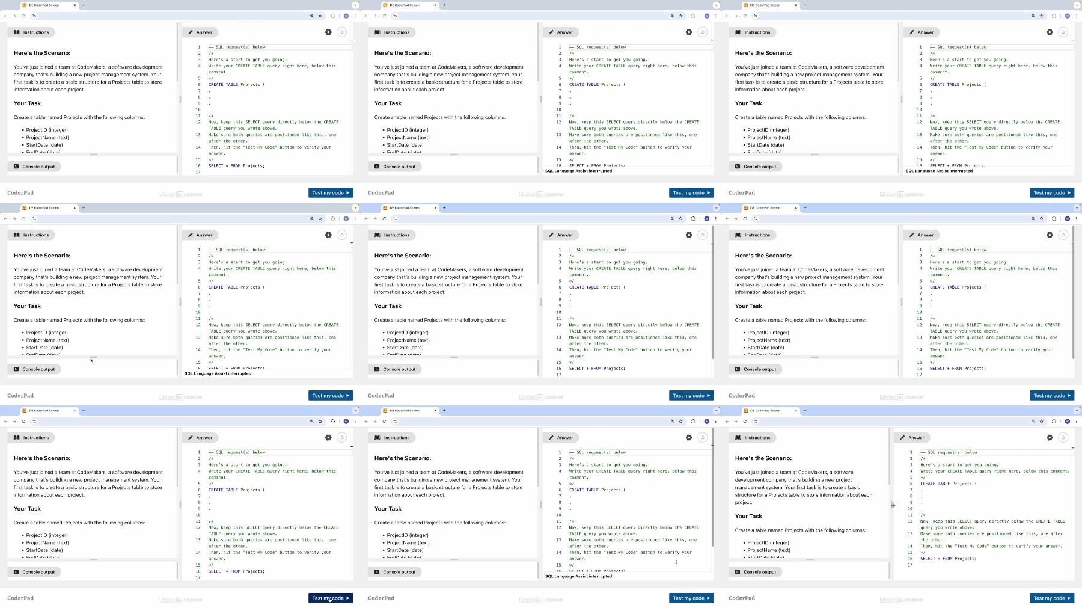The image size is (1082, 608).
Task: Expand tab search chevron in middle-left frame
Action: 355,208
